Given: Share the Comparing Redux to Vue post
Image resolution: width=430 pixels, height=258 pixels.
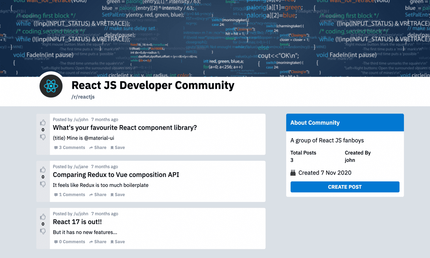Looking at the screenshot, I should click(x=98, y=194).
